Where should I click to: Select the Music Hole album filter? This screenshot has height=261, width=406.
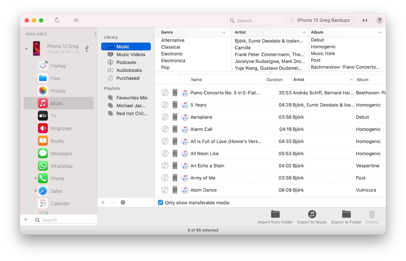[x=323, y=53]
